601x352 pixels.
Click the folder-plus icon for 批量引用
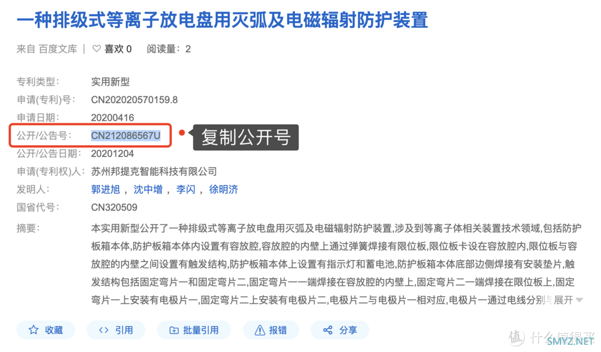(174, 330)
